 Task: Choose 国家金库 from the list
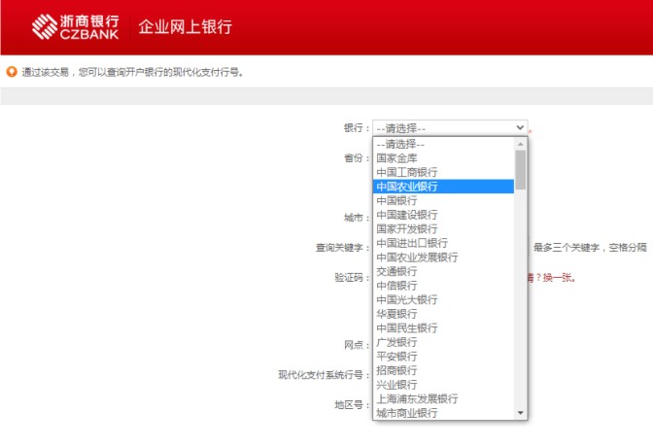click(x=443, y=158)
